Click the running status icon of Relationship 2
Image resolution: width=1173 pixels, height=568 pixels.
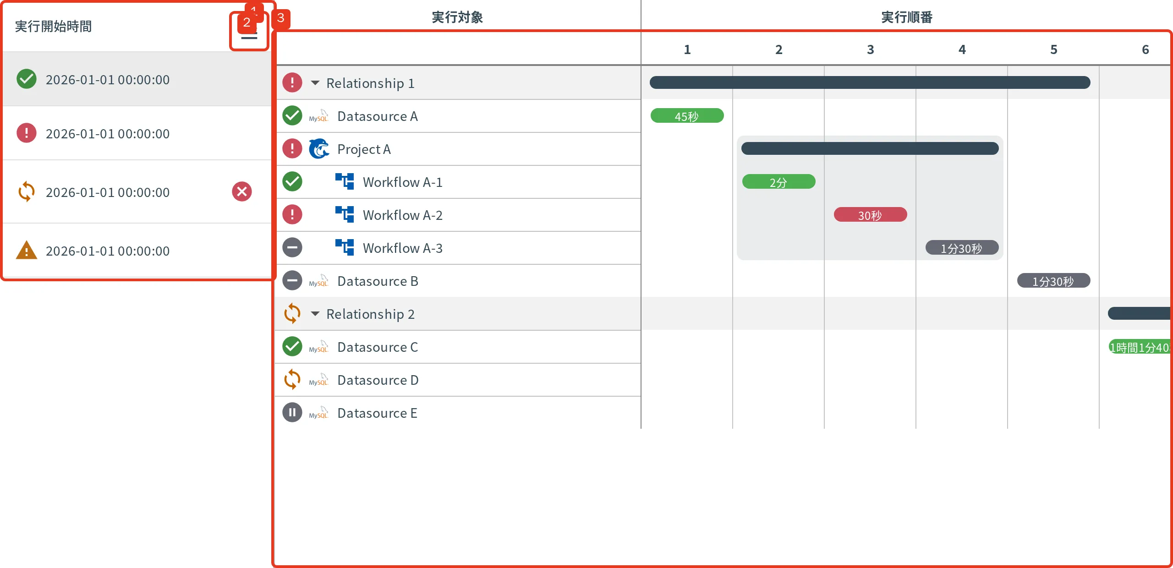coord(292,314)
